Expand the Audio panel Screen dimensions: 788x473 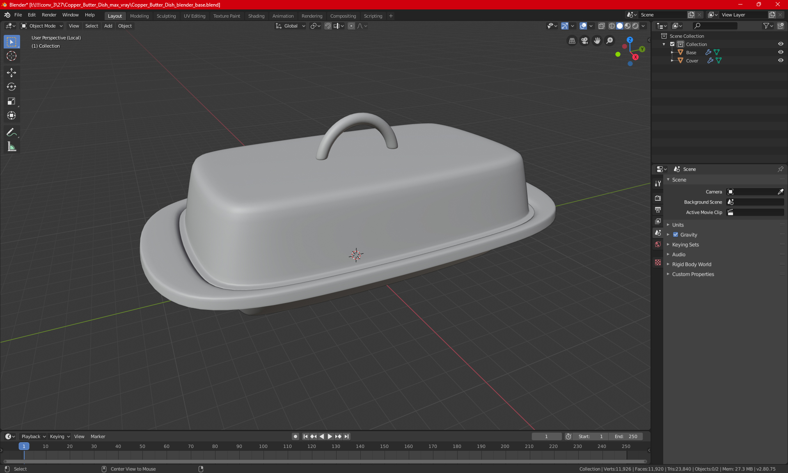coord(679,255)
